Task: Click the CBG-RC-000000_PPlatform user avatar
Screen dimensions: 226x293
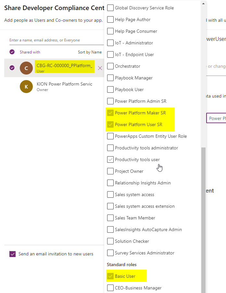Action: 26,68
